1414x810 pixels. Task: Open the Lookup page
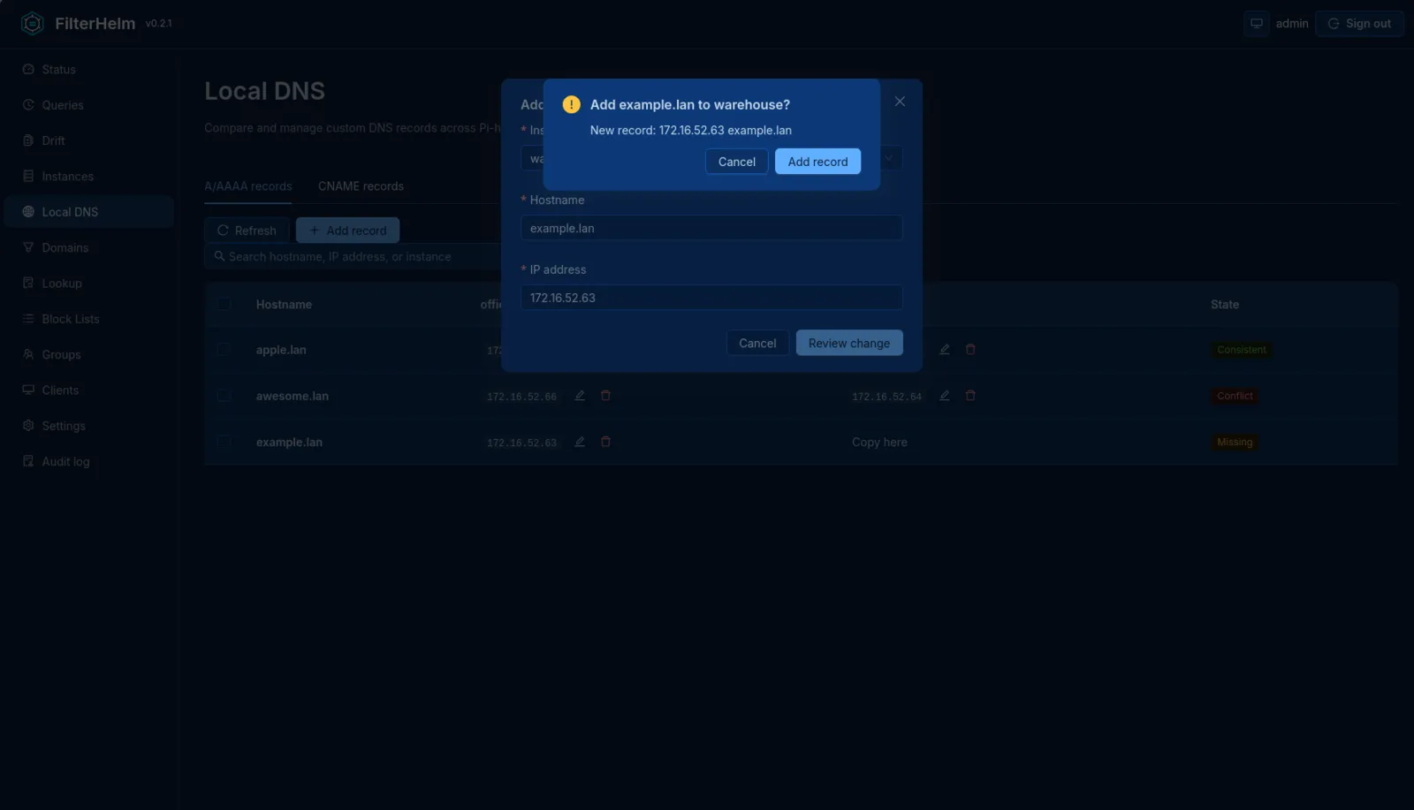pos(88,284)
